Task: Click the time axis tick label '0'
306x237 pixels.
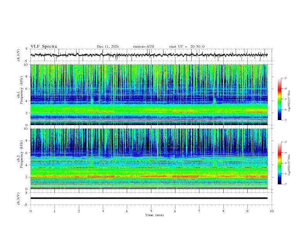Action: click(x=31, y=211)
